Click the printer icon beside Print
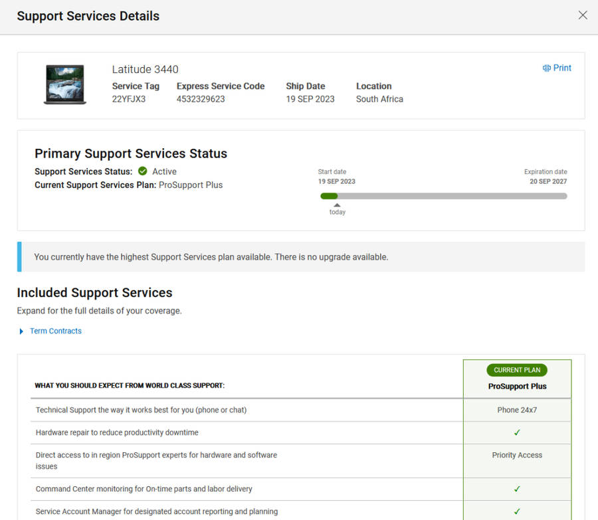This screenshot has width=598, height=520. click(546, 68)
